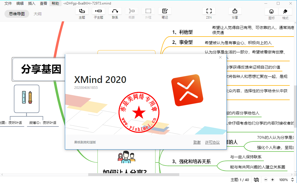The image size is (297, 183).
Task: Select the 3、强化和培养关系 topic
Action: [191, 162]
